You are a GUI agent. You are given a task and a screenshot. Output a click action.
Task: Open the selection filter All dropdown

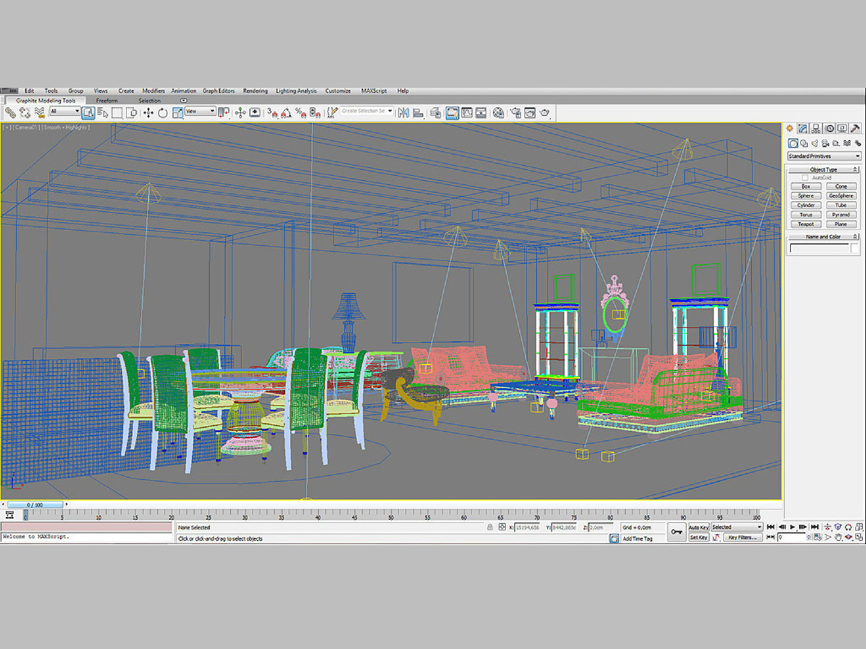point(65,111)
